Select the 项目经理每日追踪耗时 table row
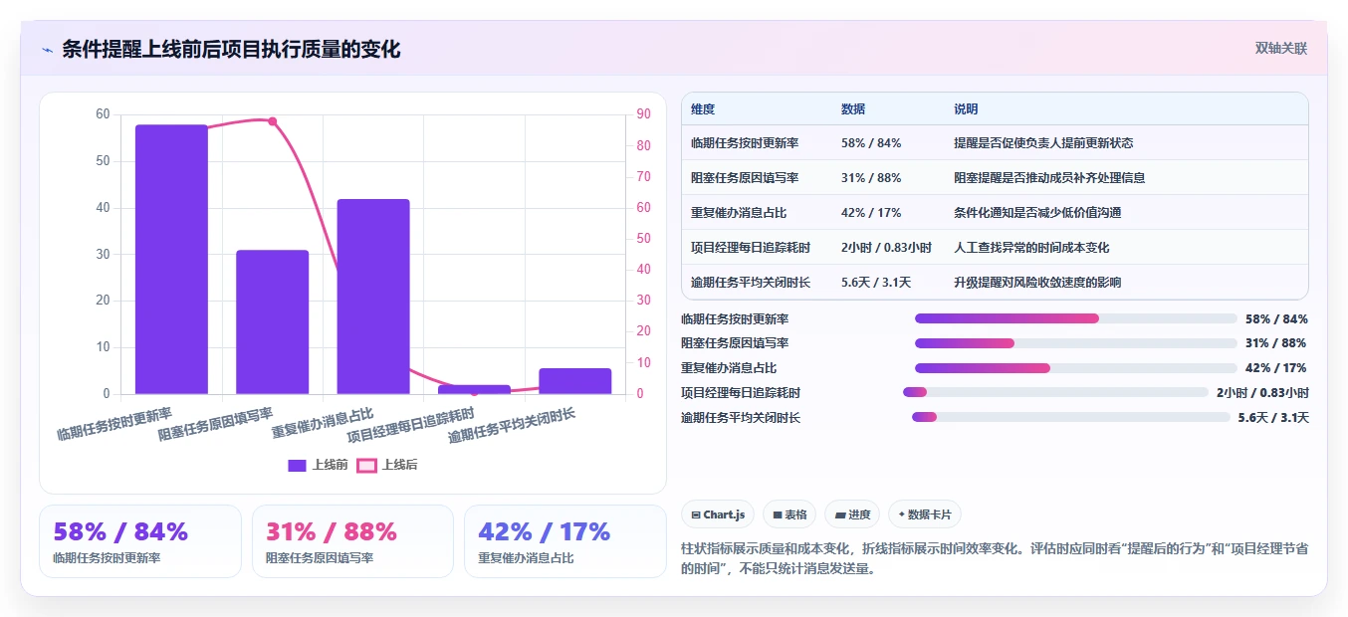1348x617 pixels. (x=995, y=247)
